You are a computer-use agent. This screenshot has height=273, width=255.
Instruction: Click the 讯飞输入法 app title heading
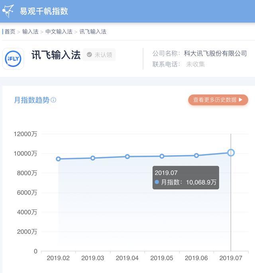(56, 55)
